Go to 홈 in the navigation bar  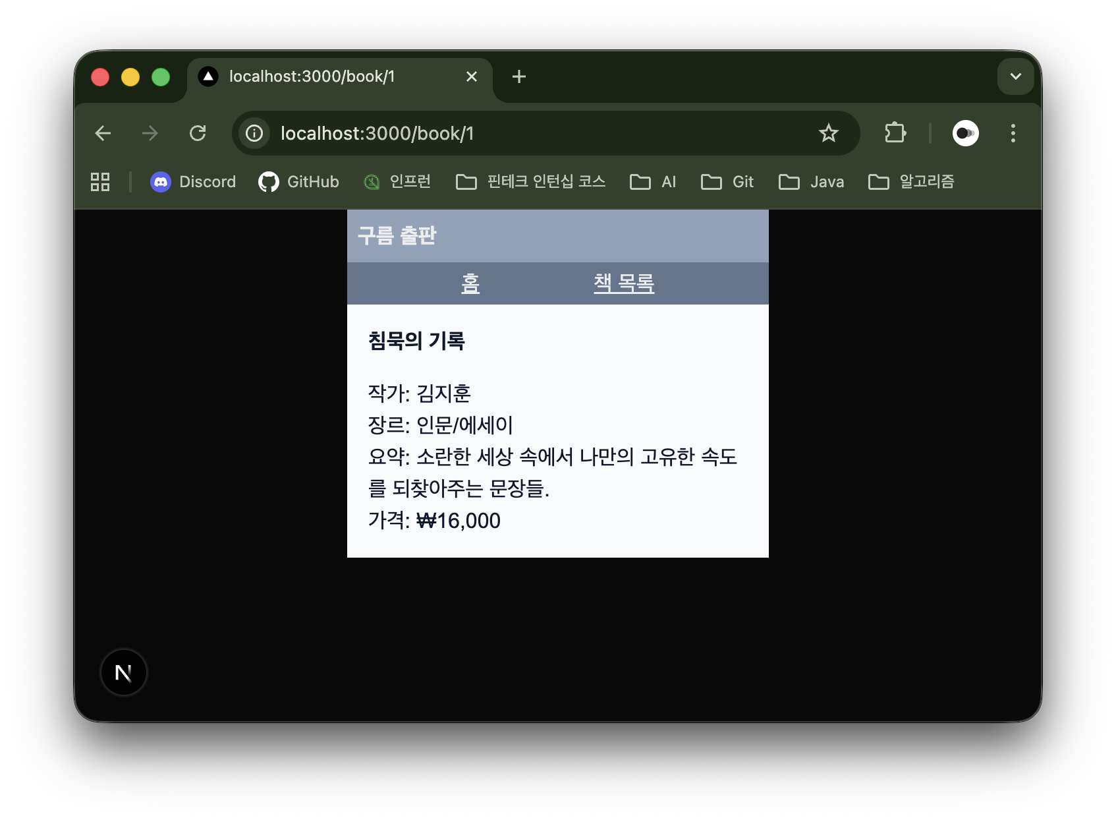point(470,283)
